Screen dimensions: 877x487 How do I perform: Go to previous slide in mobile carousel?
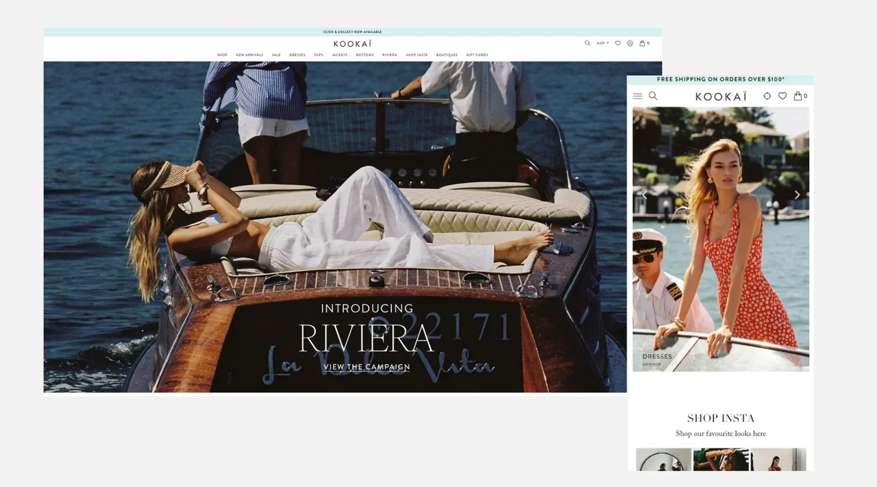(x=644, y=195)
